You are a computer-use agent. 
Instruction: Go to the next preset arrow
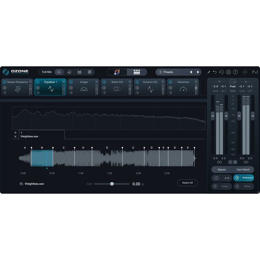pos(198,72)
